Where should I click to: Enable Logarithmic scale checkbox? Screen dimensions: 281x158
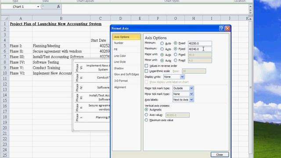pos(146,71)
